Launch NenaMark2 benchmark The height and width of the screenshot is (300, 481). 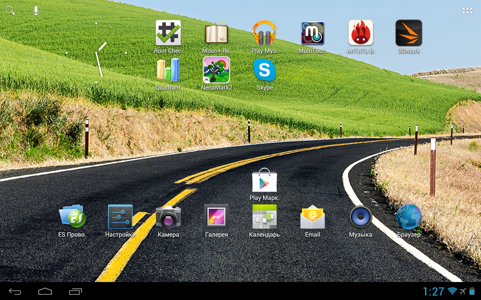tap(216, 70)
